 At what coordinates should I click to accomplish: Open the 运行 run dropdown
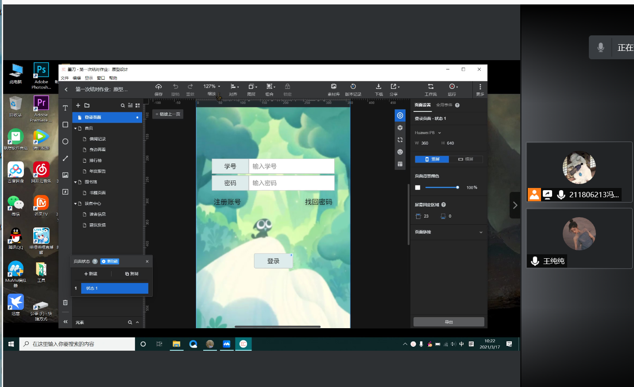pos(453,86)
